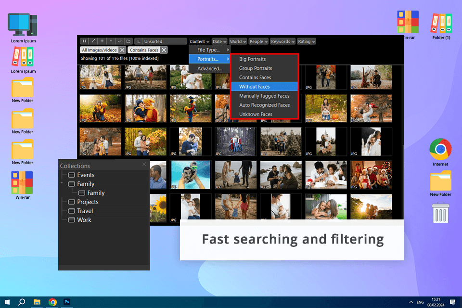Click the checkmark toolbar icon

coord(120,41)
